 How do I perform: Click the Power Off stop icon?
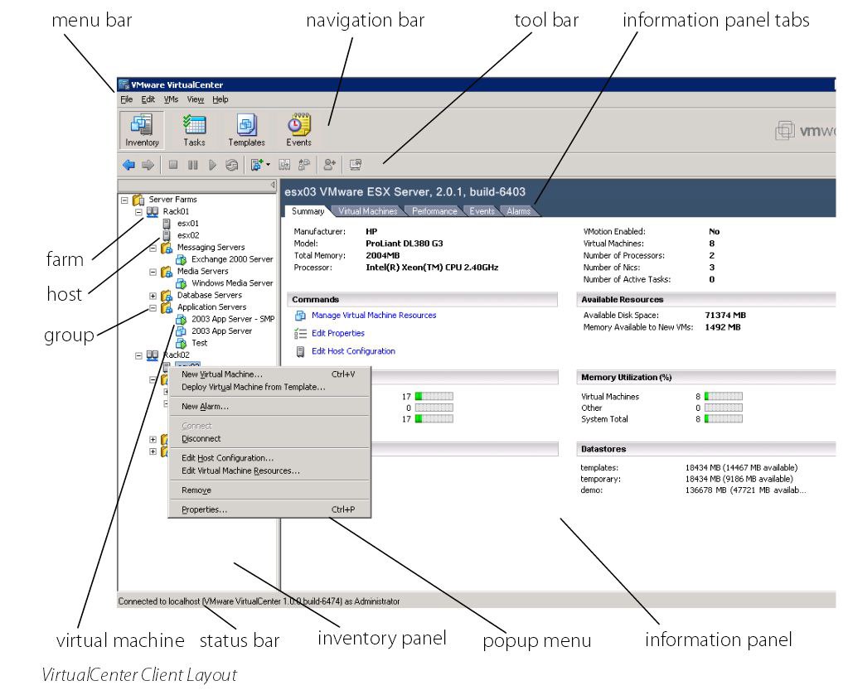click(173, 165)
